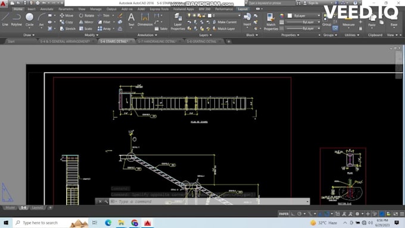Image resolution: width=405 pixels, height=228 pixels.
Task: Click layer color swatch in Layers dropdown
Action: pyautogui.click(x=210, y=15)
